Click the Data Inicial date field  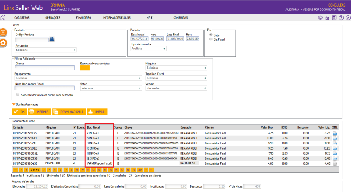[x=140, y=39]
